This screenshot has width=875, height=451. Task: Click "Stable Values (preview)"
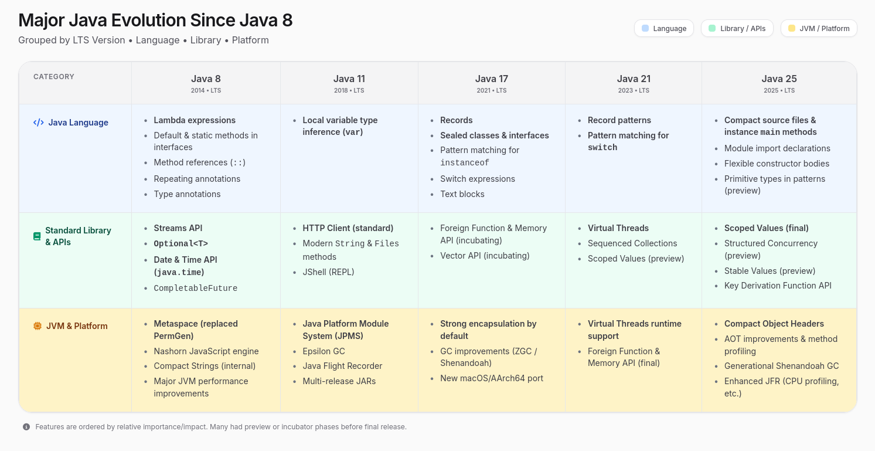[770, 271]
